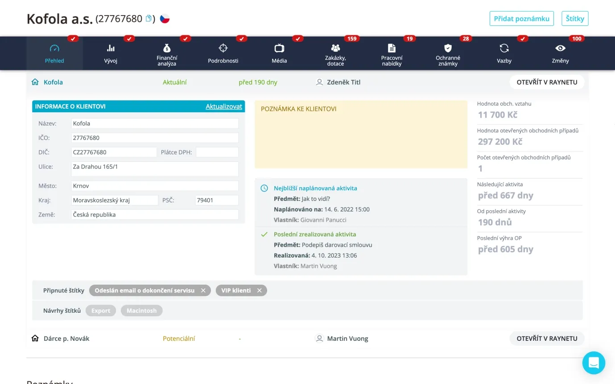This screenshot has width=615, height=384.
Task: Click the copy IČO icon beside 27767680
Action: click(x=149, y=19)
